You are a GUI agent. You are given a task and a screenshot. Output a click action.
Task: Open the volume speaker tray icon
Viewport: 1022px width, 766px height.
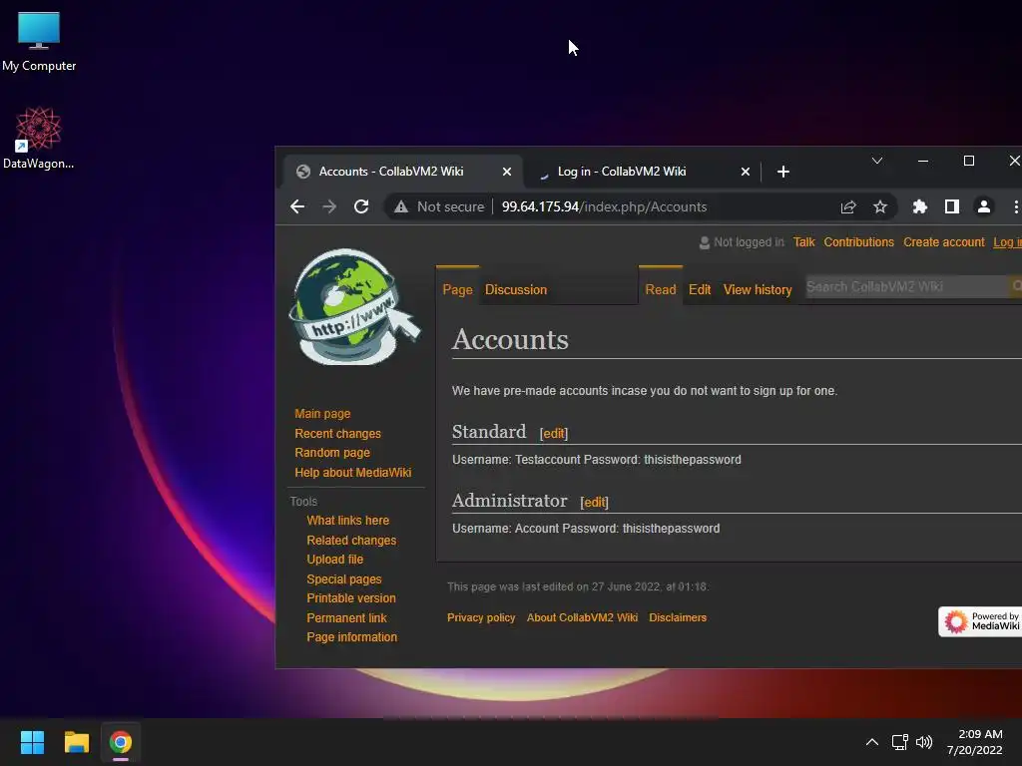[x=924, y=742]
